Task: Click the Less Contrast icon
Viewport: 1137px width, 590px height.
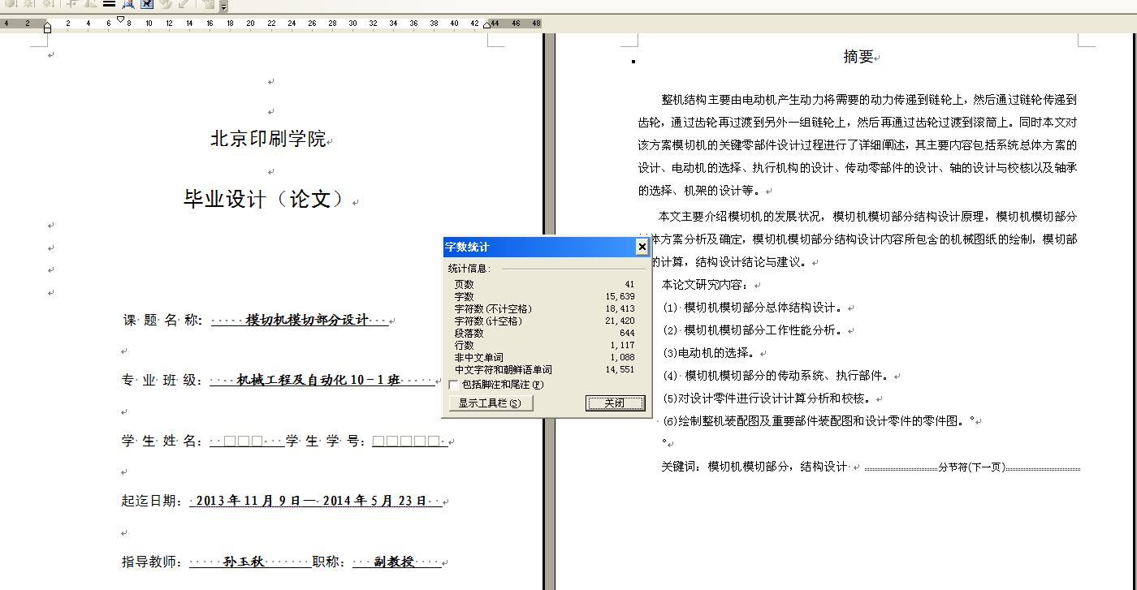Action: click(x=11, y=6)
